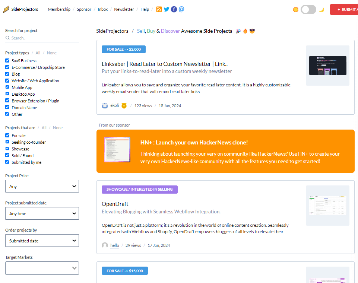Screen dimensions: 358x283
Task: Toggle the dark mode switch
Action: coord(308,10)
